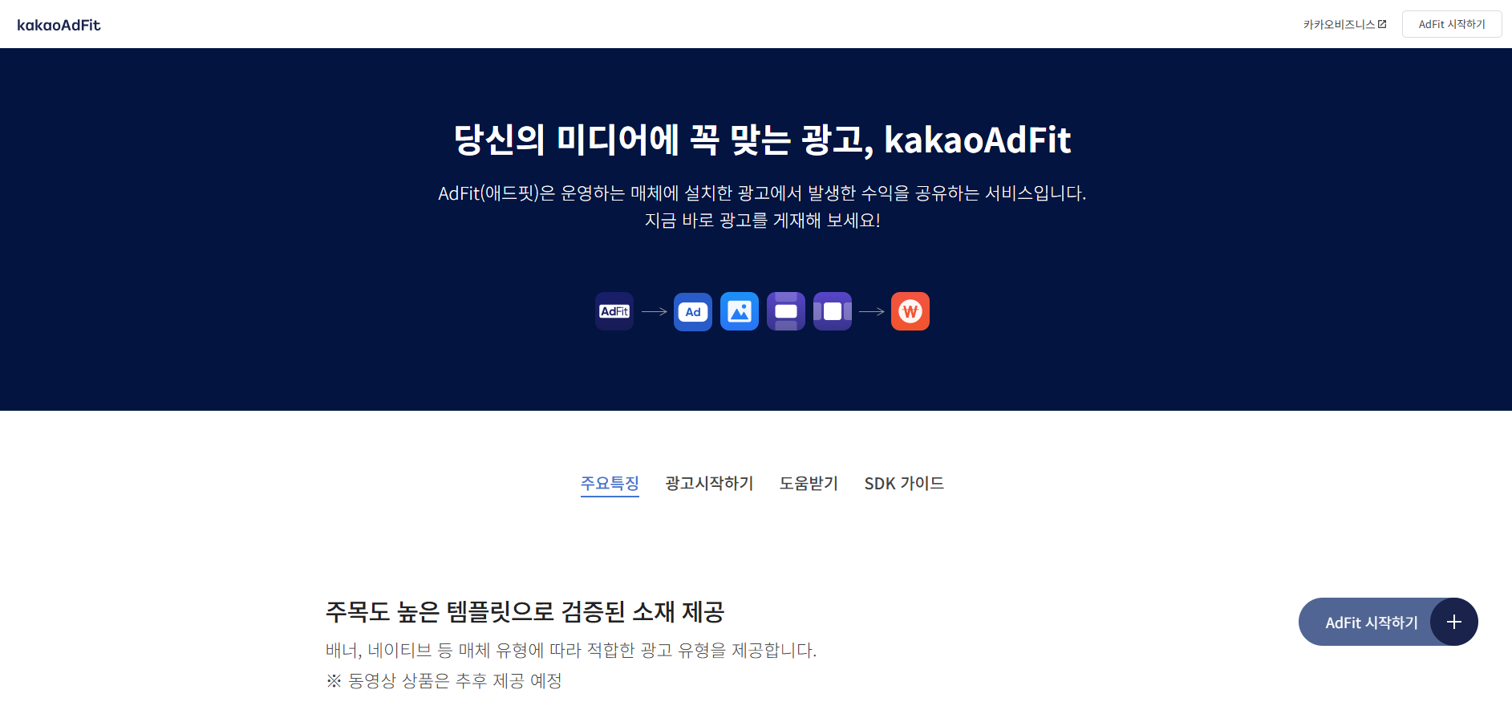The height and width of the screenshot is (718, 1512).
Task: Click the purple vertical carousel ad icon
Action: click(x=786, y=311)
